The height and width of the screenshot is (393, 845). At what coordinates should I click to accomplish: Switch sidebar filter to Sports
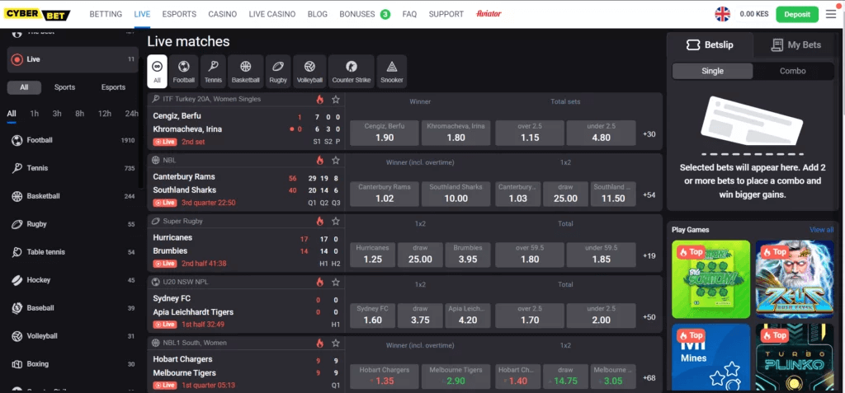tap(64, 87)
